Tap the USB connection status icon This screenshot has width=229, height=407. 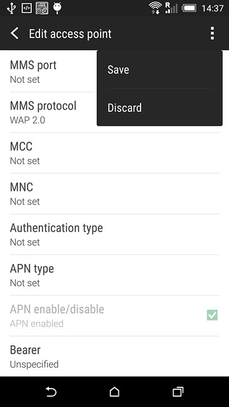pos(11,8)
